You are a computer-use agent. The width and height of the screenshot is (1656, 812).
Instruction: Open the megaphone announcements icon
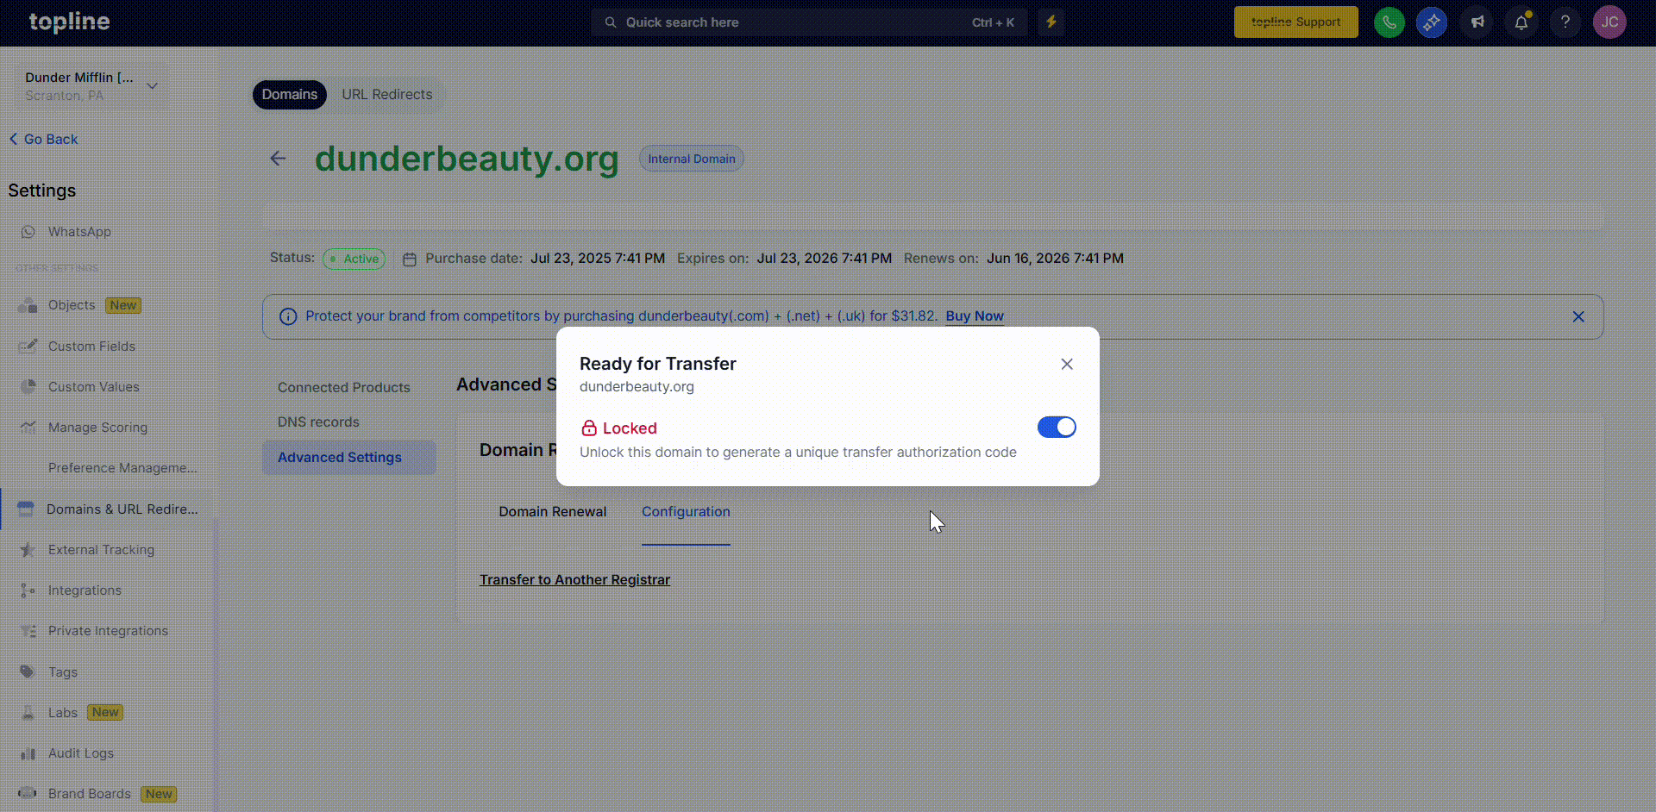[1477, 22]
